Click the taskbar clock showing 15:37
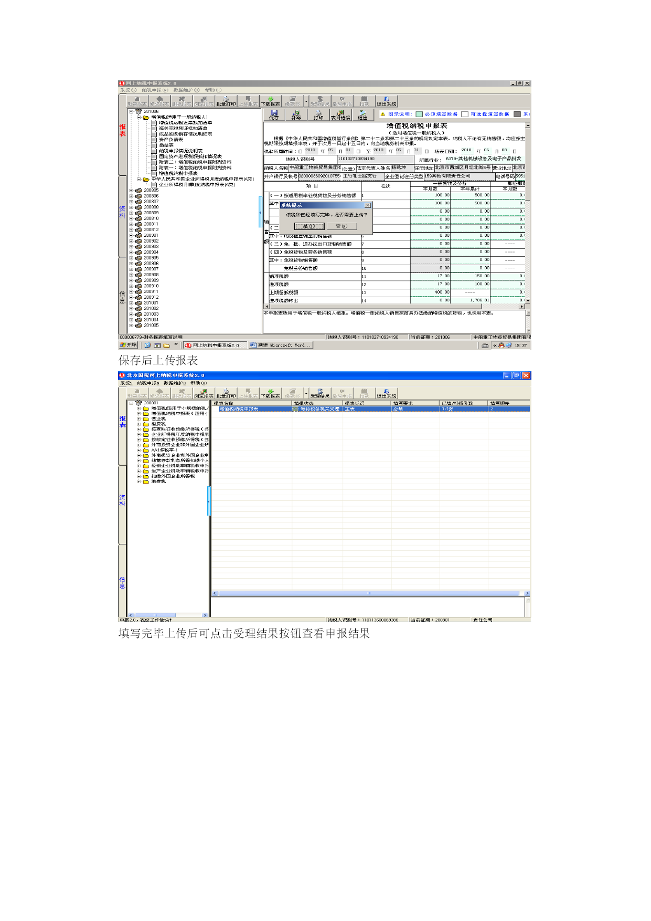Screen dimensions: 651x921 click(x=521, y=346)
